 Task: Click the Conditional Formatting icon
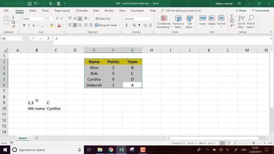click(164, 18)
